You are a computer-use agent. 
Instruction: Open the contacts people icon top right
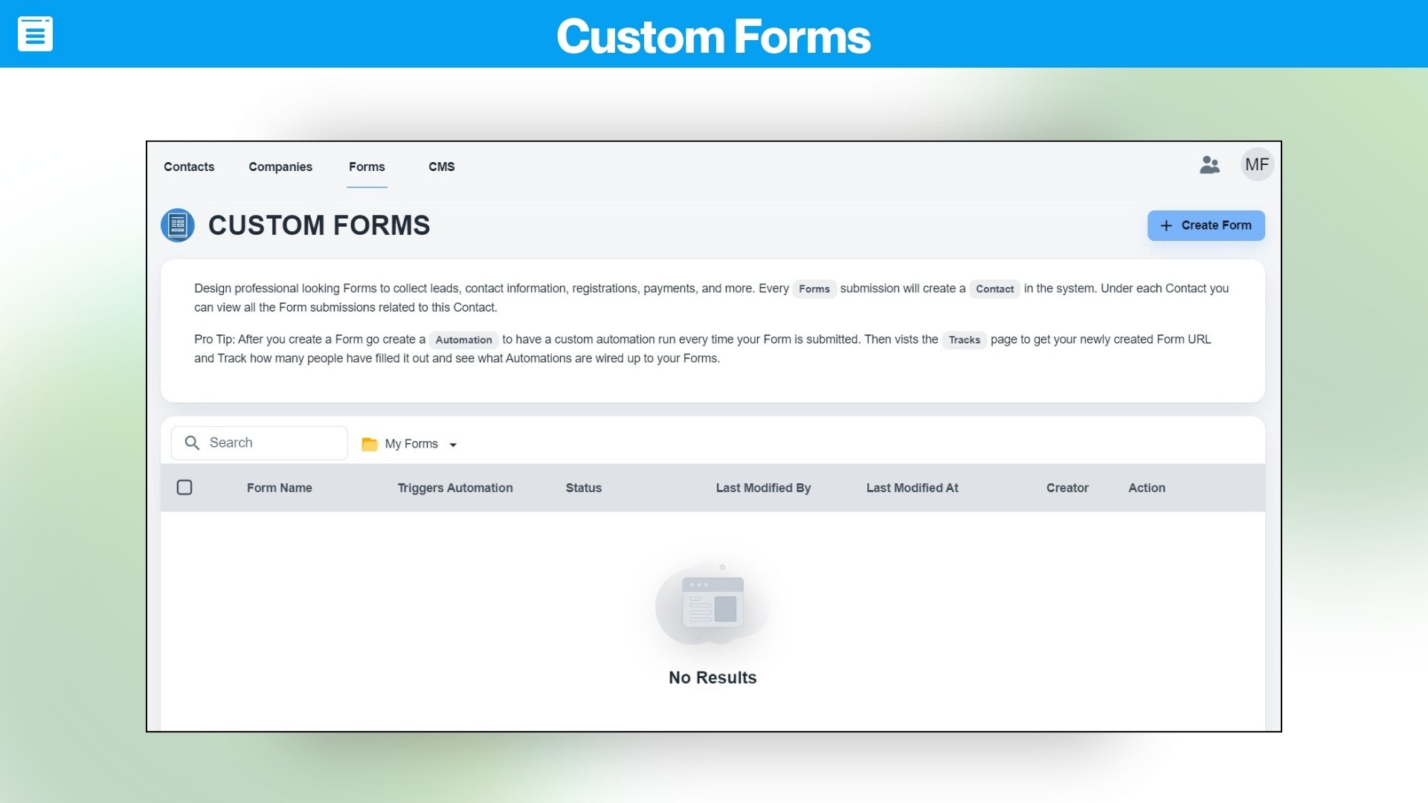(x=1210, y=165)
